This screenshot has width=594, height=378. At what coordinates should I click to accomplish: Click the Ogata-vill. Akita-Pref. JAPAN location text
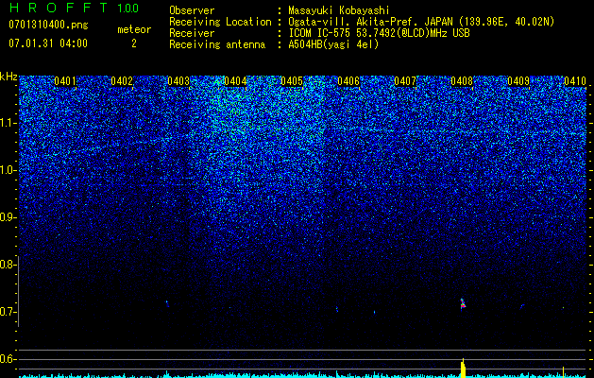tap(421, 22)
